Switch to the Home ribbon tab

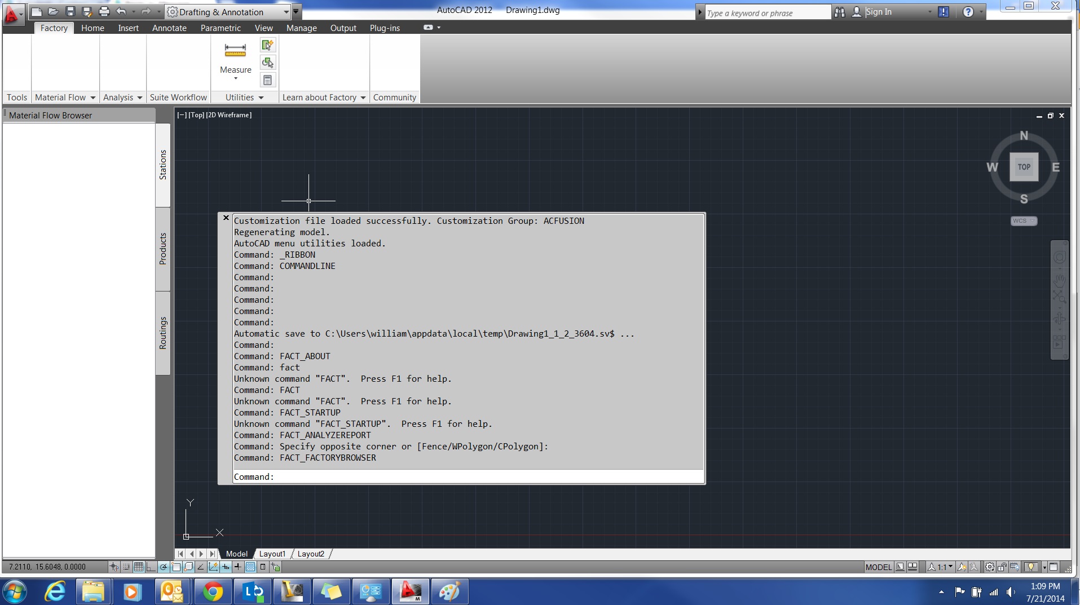coord(92,28)
